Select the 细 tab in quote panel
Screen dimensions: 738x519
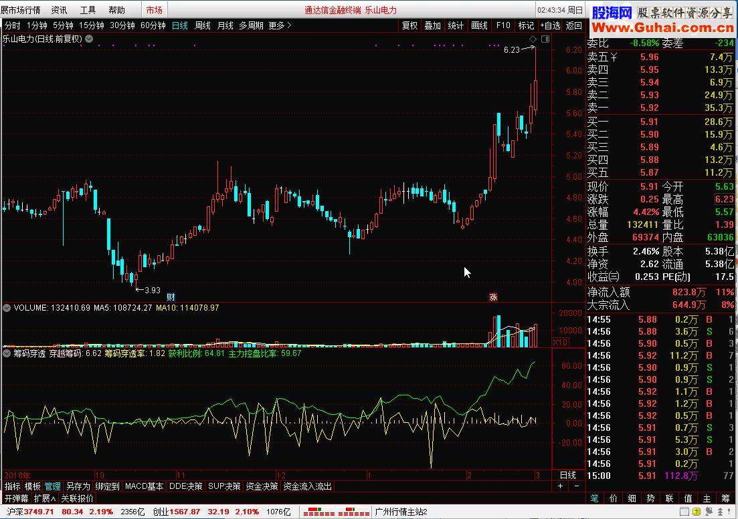pos(632,498)
